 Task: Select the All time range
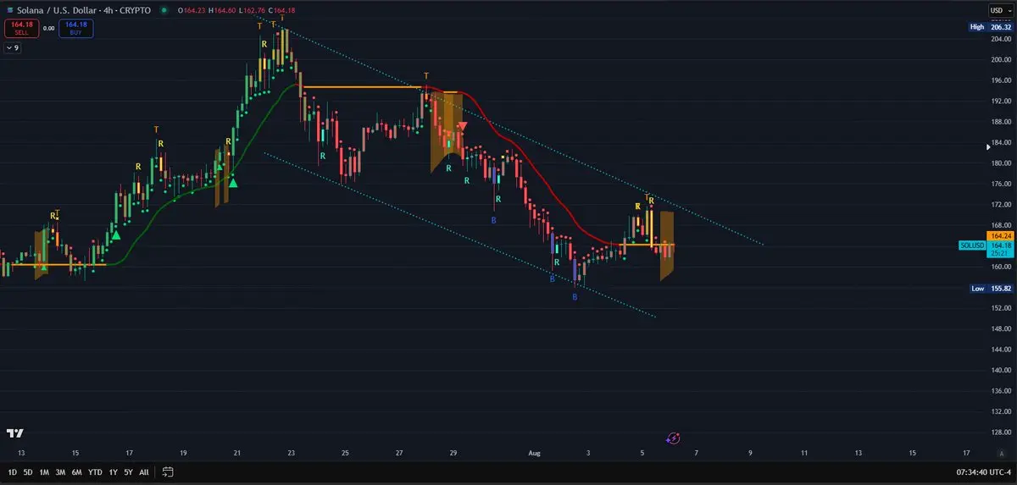[144, 471]
